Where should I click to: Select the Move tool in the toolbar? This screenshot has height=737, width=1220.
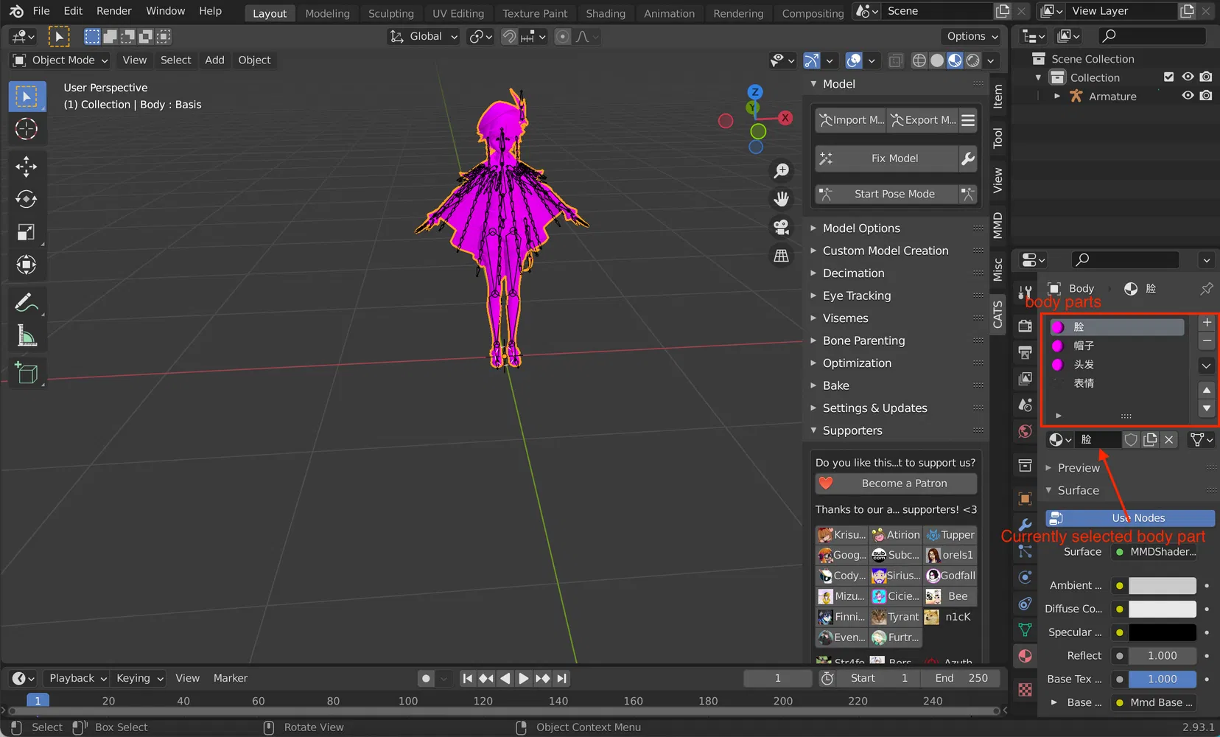(x=27, y=167)
